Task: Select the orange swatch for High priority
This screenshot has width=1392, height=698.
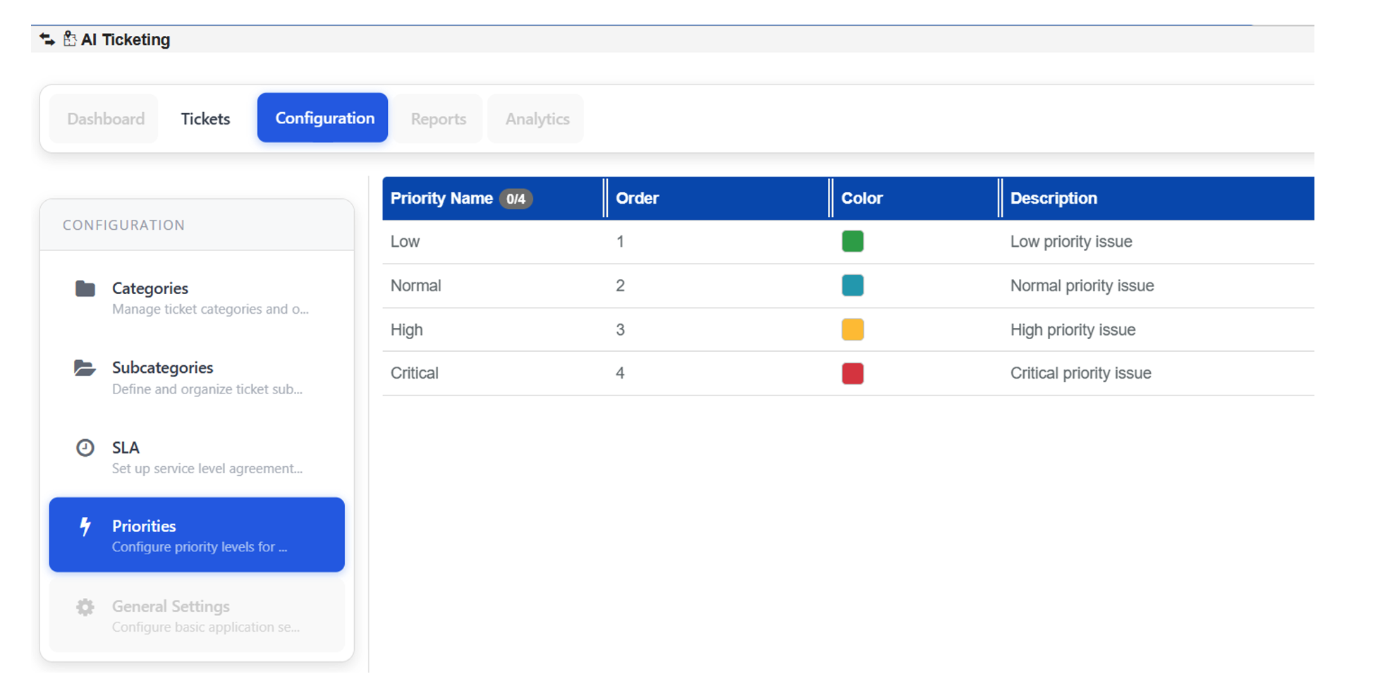Action: [x=852, y=329]
